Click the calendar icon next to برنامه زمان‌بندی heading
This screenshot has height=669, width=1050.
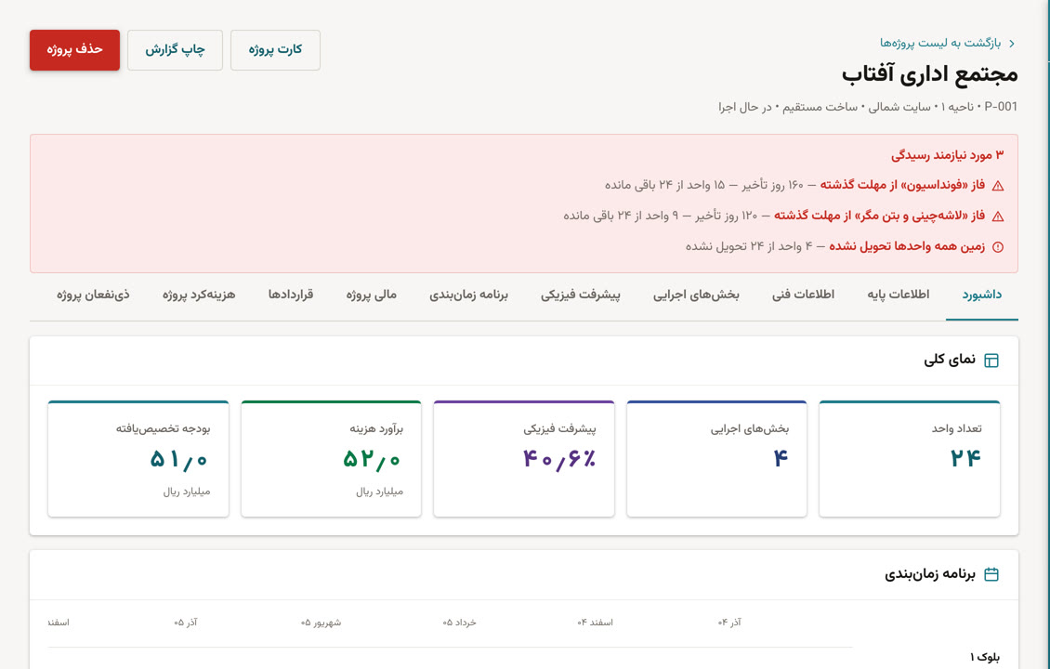tap(991, 574)
